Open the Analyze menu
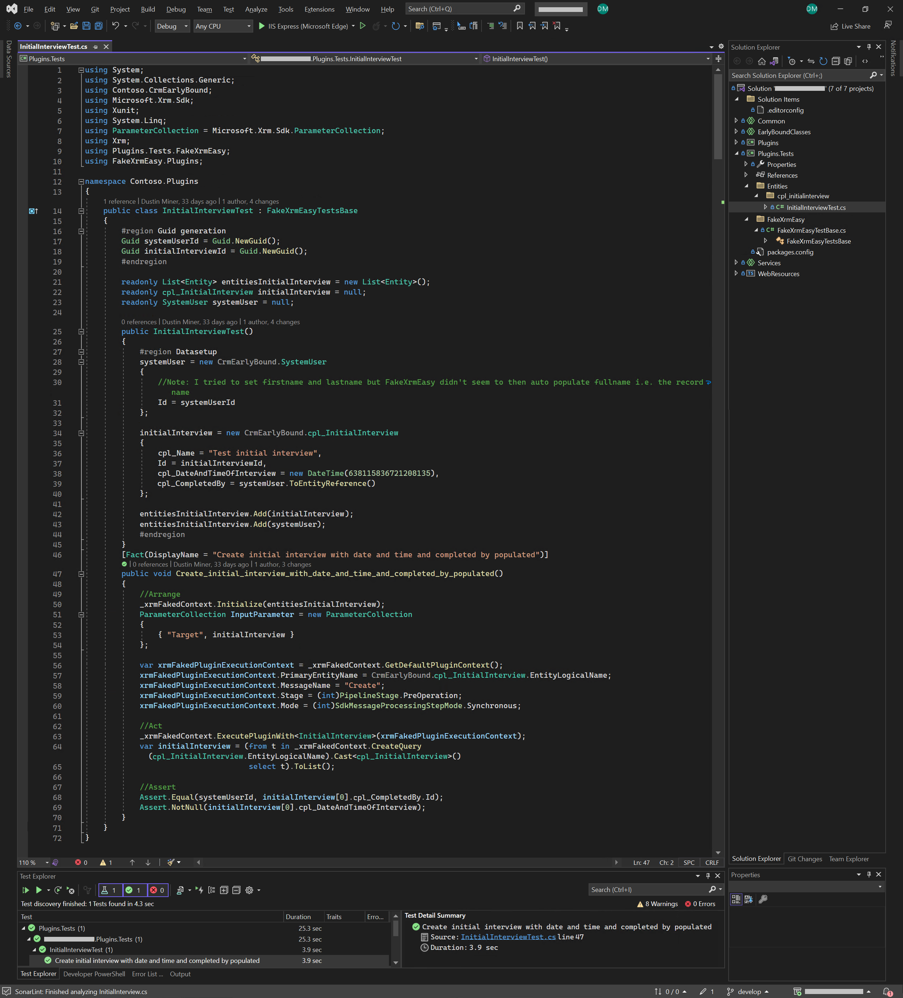The image size is (903, 998). (256, 9)
